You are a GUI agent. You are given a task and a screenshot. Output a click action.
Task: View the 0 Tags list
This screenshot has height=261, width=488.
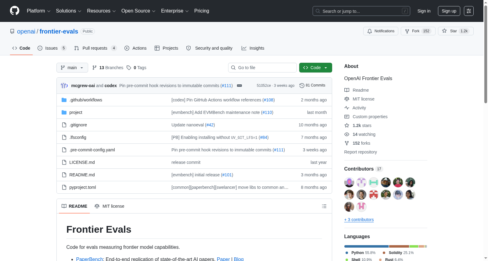pyautogui.click(x=136, y=68)
